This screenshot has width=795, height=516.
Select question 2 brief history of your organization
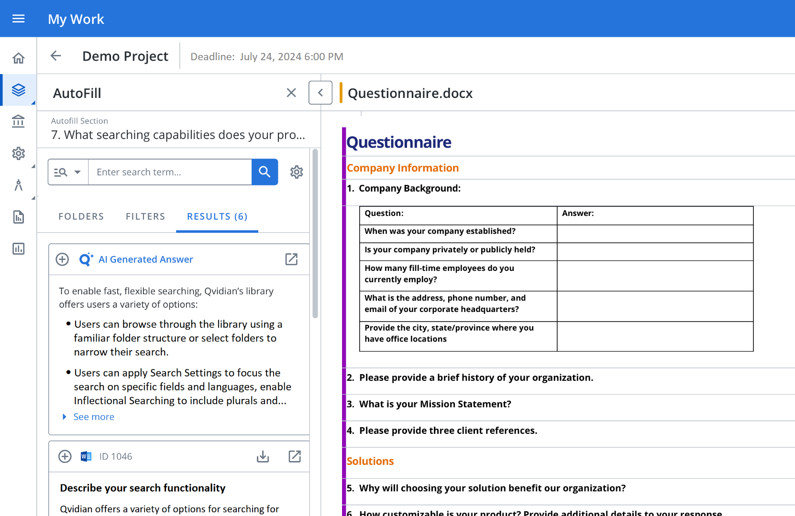(470, 377)
